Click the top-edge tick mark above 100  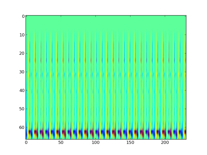point(95,16)
